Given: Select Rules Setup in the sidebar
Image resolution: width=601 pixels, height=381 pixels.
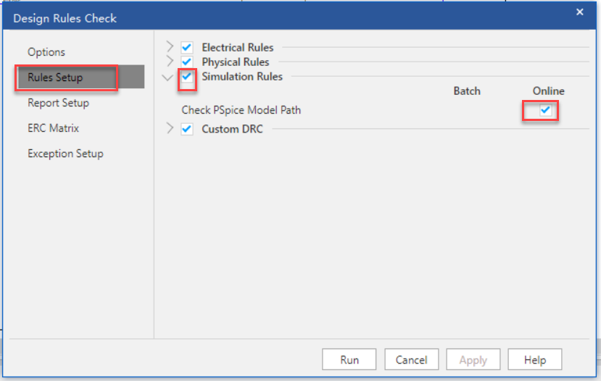Looking at the screenshot, I should tap(55, 78).
